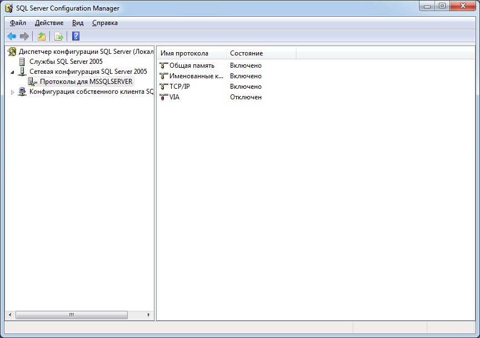Click the Export list toolbar icon
Image resolution: width=480 pixels, height=338 pixels.
(58, 37)
